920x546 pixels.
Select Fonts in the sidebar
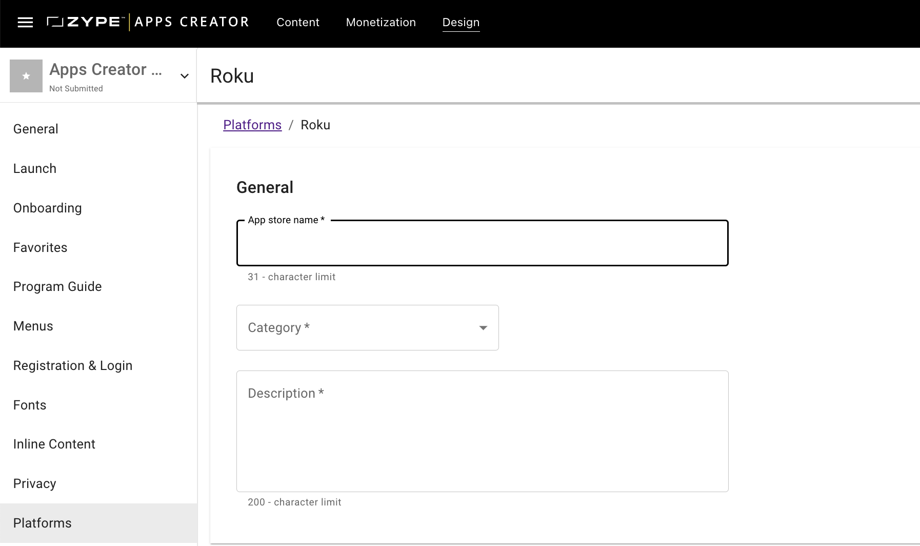98,405
